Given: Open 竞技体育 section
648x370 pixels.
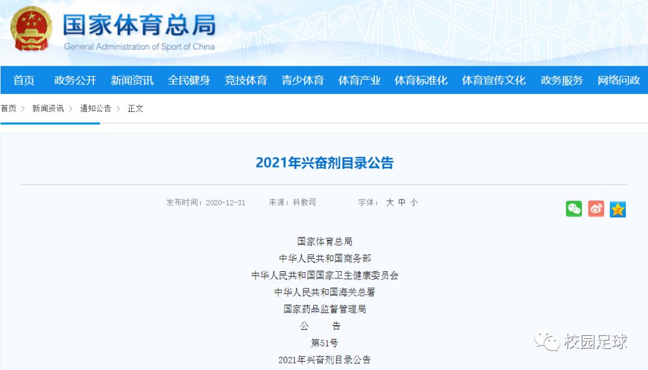Looking at the screenshot, I should tap(246, 80).
